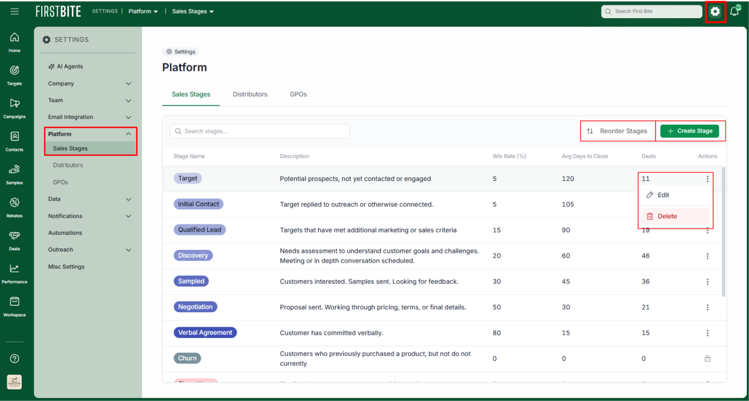
Task: Select Sales Stages in the settings sidebar
Action: coord(90,149)
